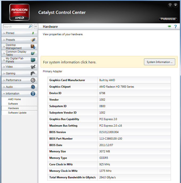Click the 'Graphics Card Manufacturer' label

[x=67, y=80]
